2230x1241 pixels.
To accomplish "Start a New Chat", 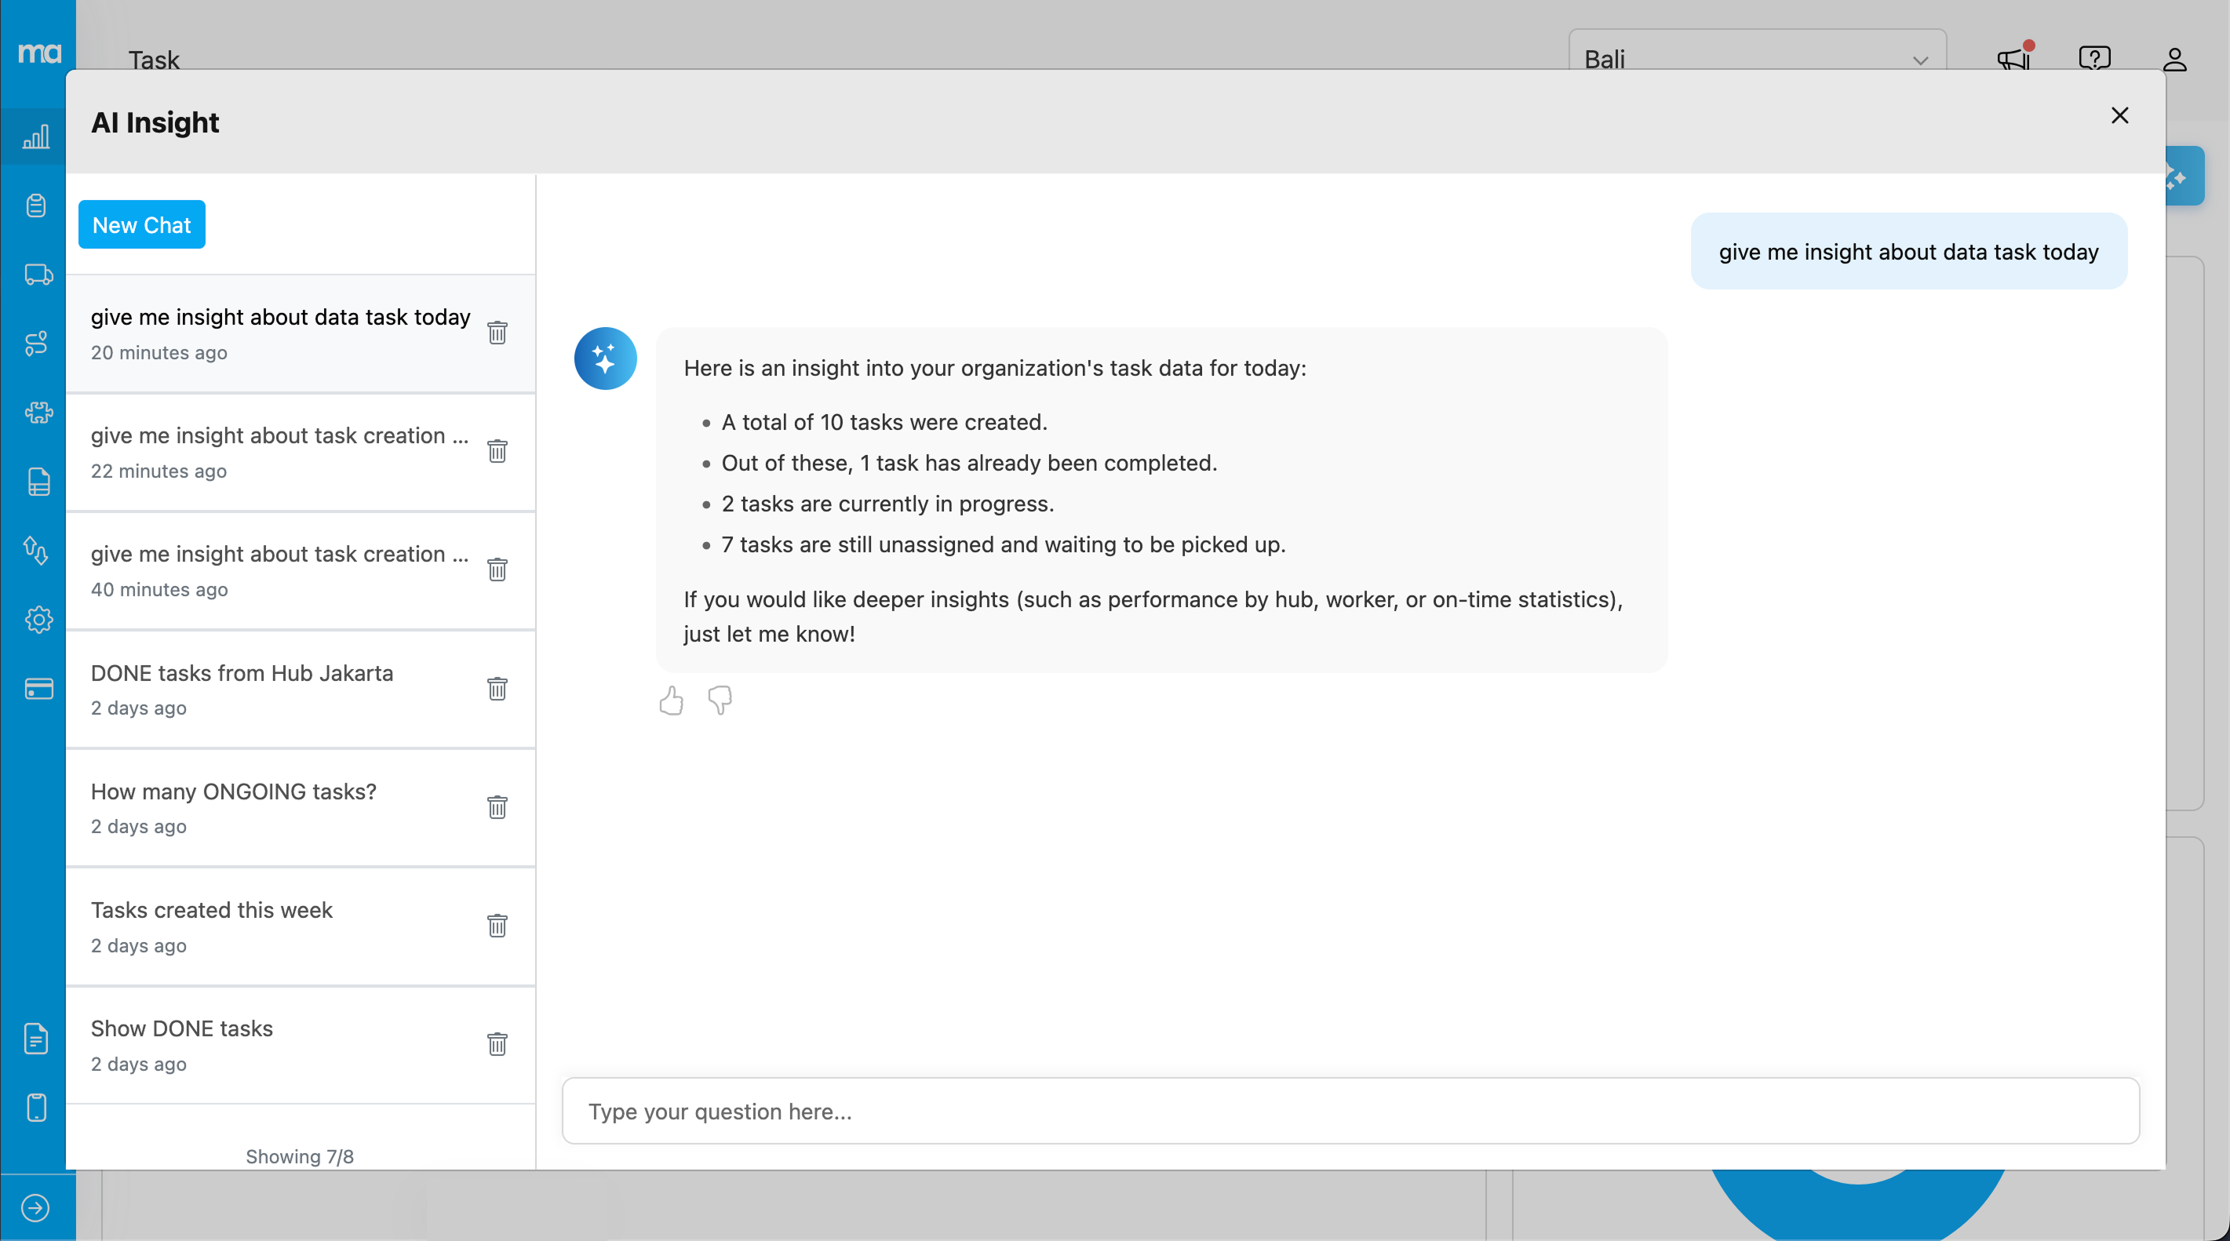I will pos(142,225).
